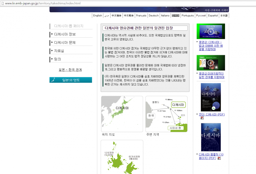Expand the 다케시마 정보 sidebar item
The width and height of the screenshot is (256, 174).
[x=65, y=34]
